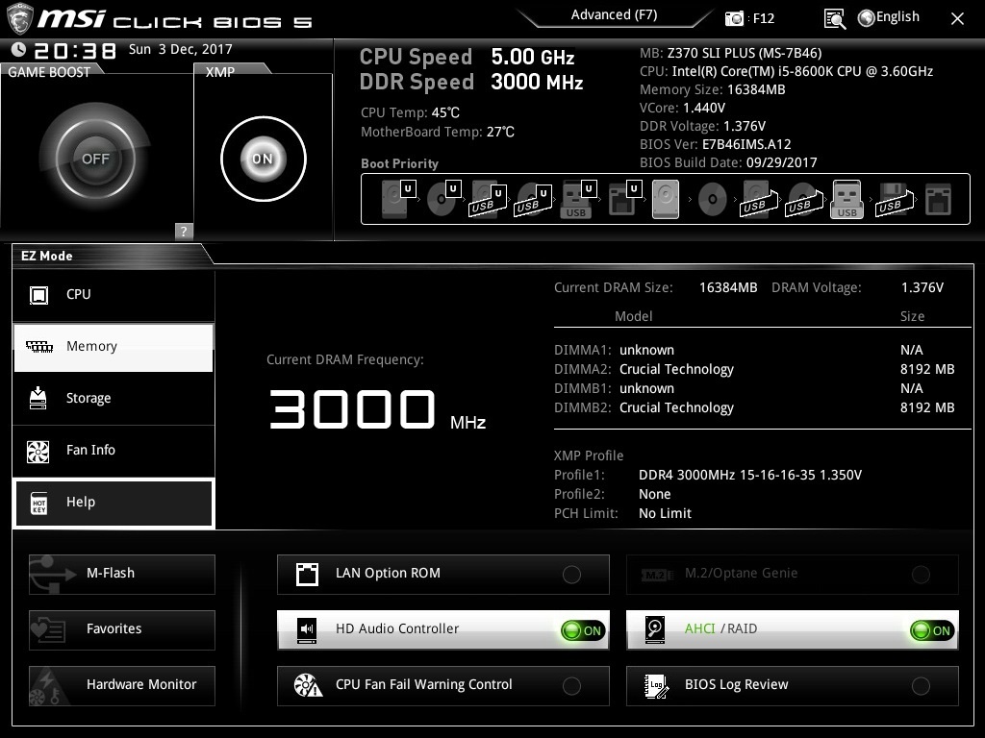Image resolution: width=985 pixels, height=738 pixels.
Task: Open the English language selector
Action: [888, 17]
